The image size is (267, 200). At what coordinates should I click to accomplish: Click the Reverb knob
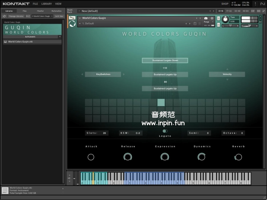coord(238,157)
